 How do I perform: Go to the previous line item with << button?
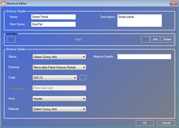click(11, 40)
